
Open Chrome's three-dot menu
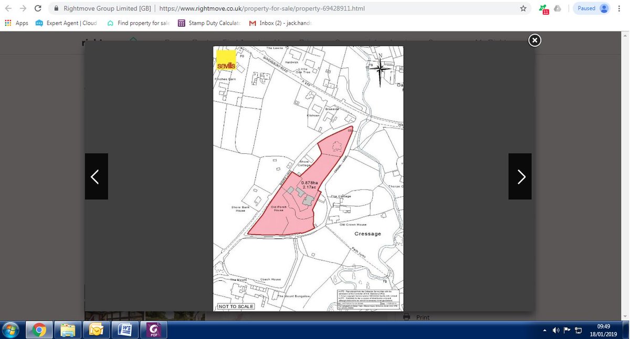(621, 8)
